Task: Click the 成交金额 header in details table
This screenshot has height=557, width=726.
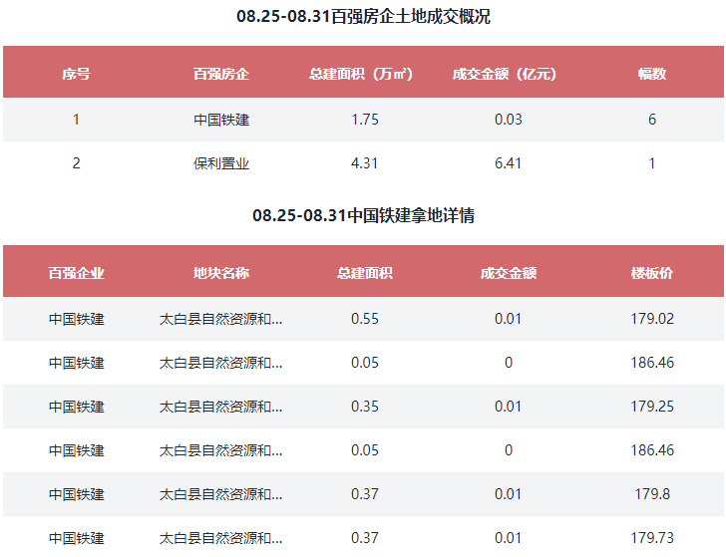Action: coord(509,273)
